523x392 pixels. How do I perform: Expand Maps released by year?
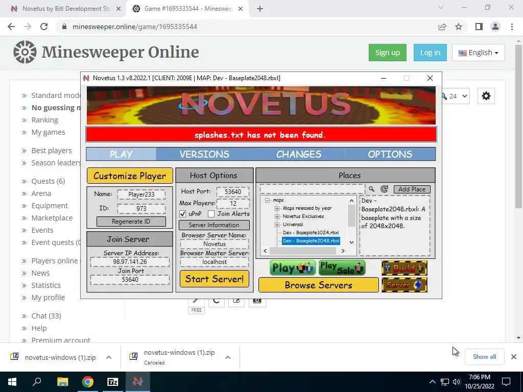point(277,208)
